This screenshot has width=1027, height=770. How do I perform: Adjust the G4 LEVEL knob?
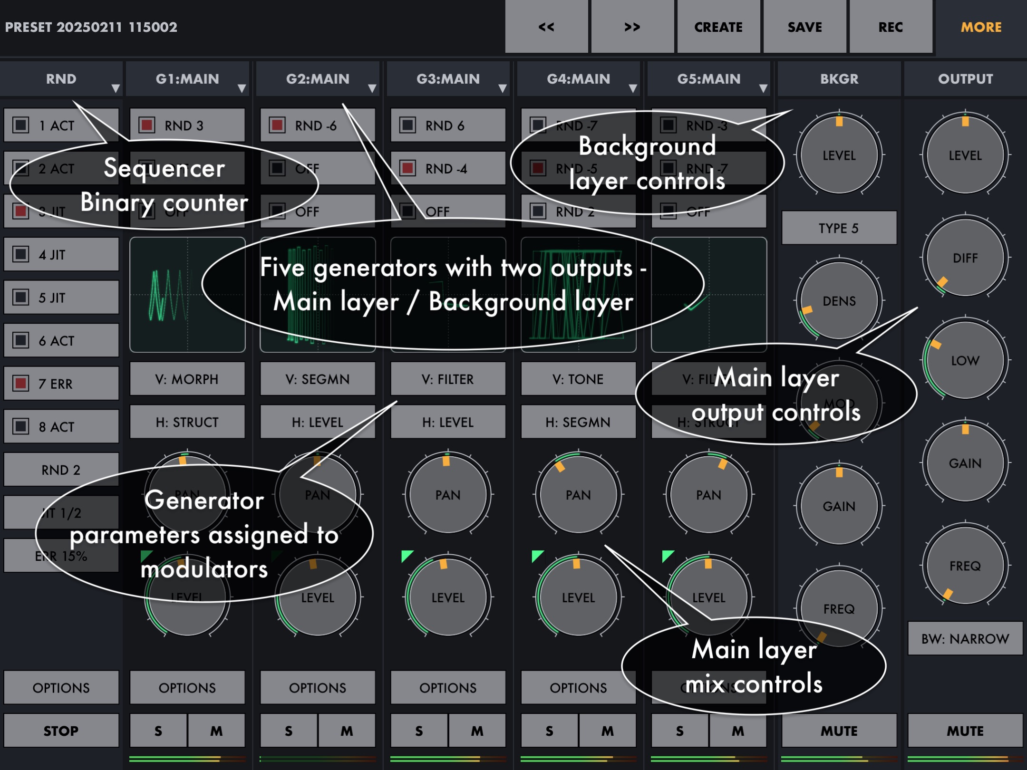pyautogui.click(x=578, y=597)
